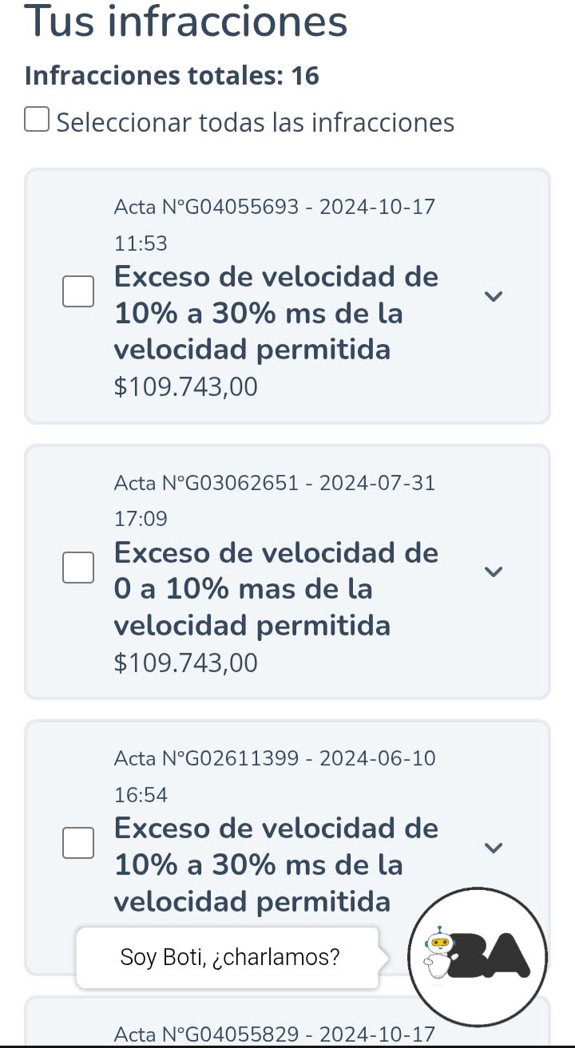575x1048 pixels.
Task: Click 'Exceso de velocidad de 0 a 10%' title
Action: [276, 589]
